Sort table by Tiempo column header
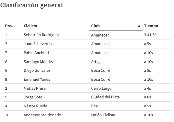 [151, 26]
